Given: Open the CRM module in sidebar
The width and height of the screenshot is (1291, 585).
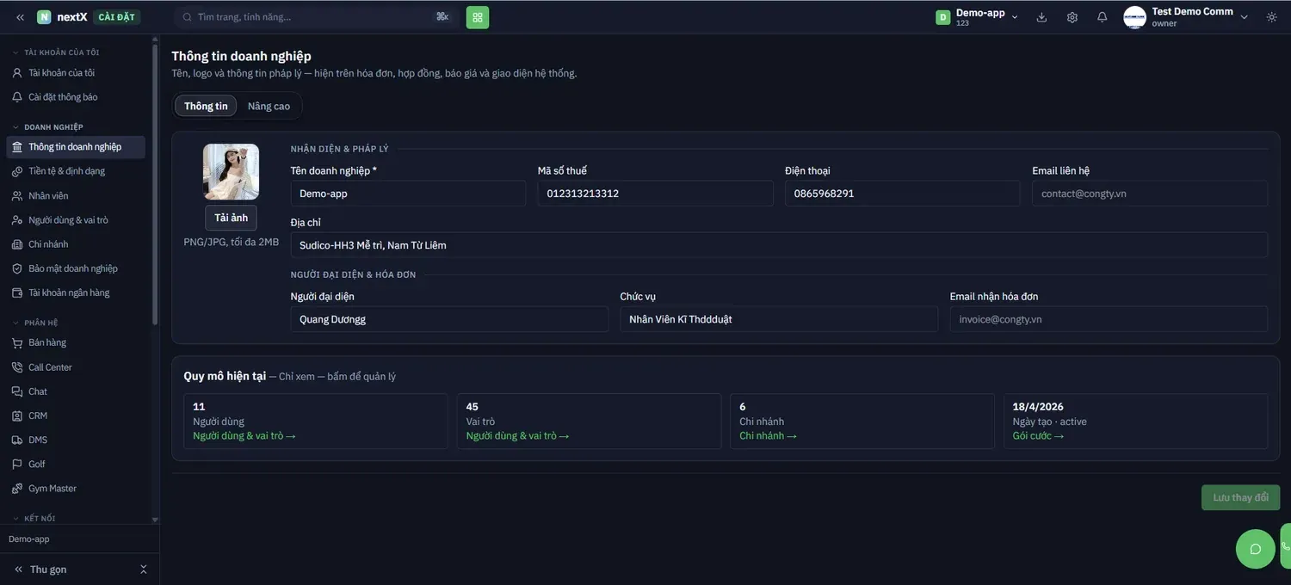Looking at the screenshot, I should tap(76, 416).
